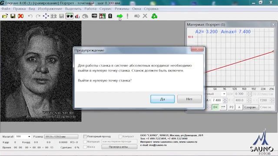Click the grey gauge icon in toolbar

coord(85,16)
